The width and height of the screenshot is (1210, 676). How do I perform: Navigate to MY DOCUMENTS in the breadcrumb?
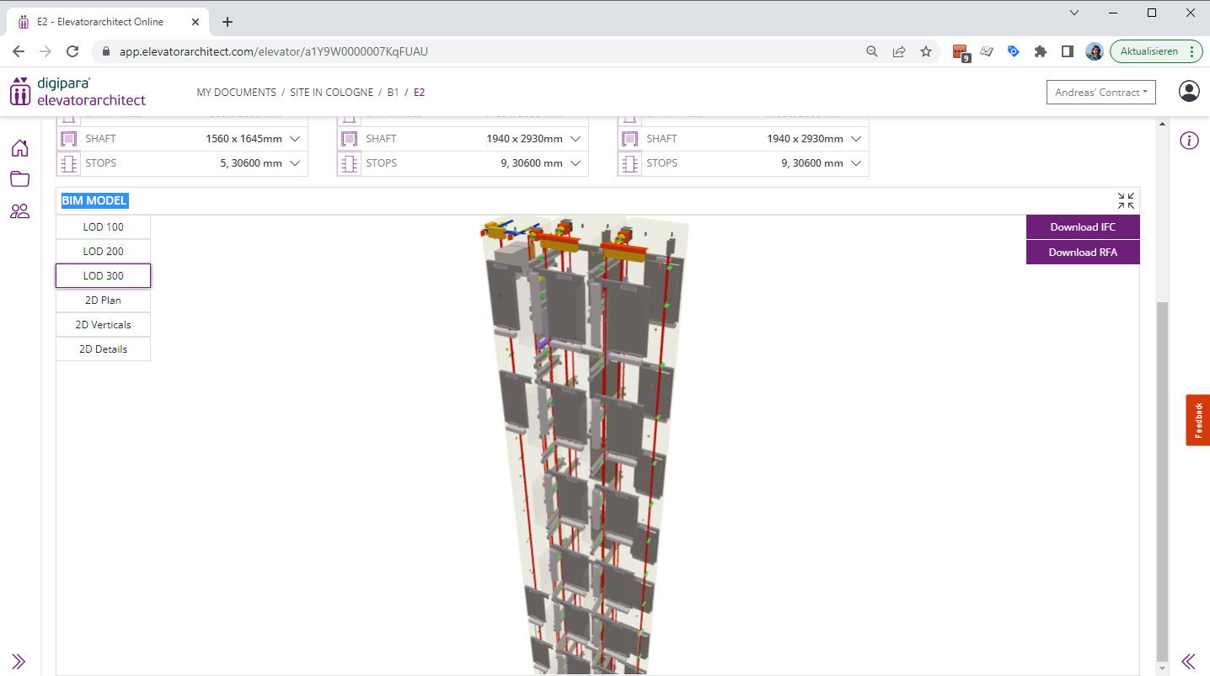(236, 93)
